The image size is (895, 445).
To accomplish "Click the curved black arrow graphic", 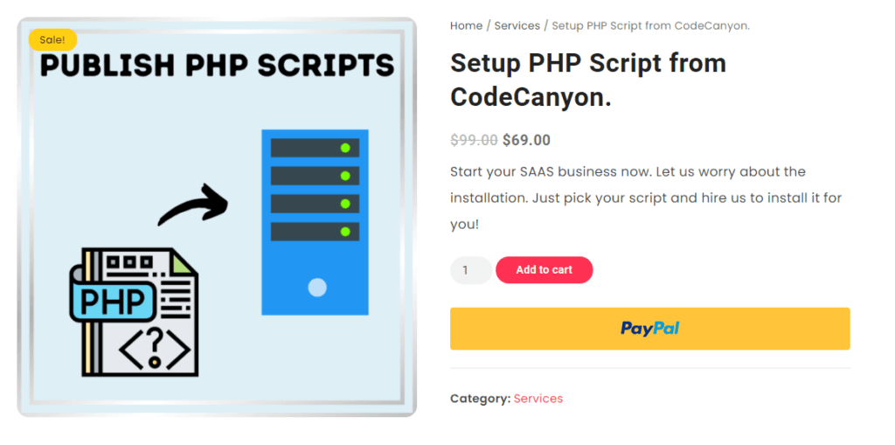I will point(193,206).
